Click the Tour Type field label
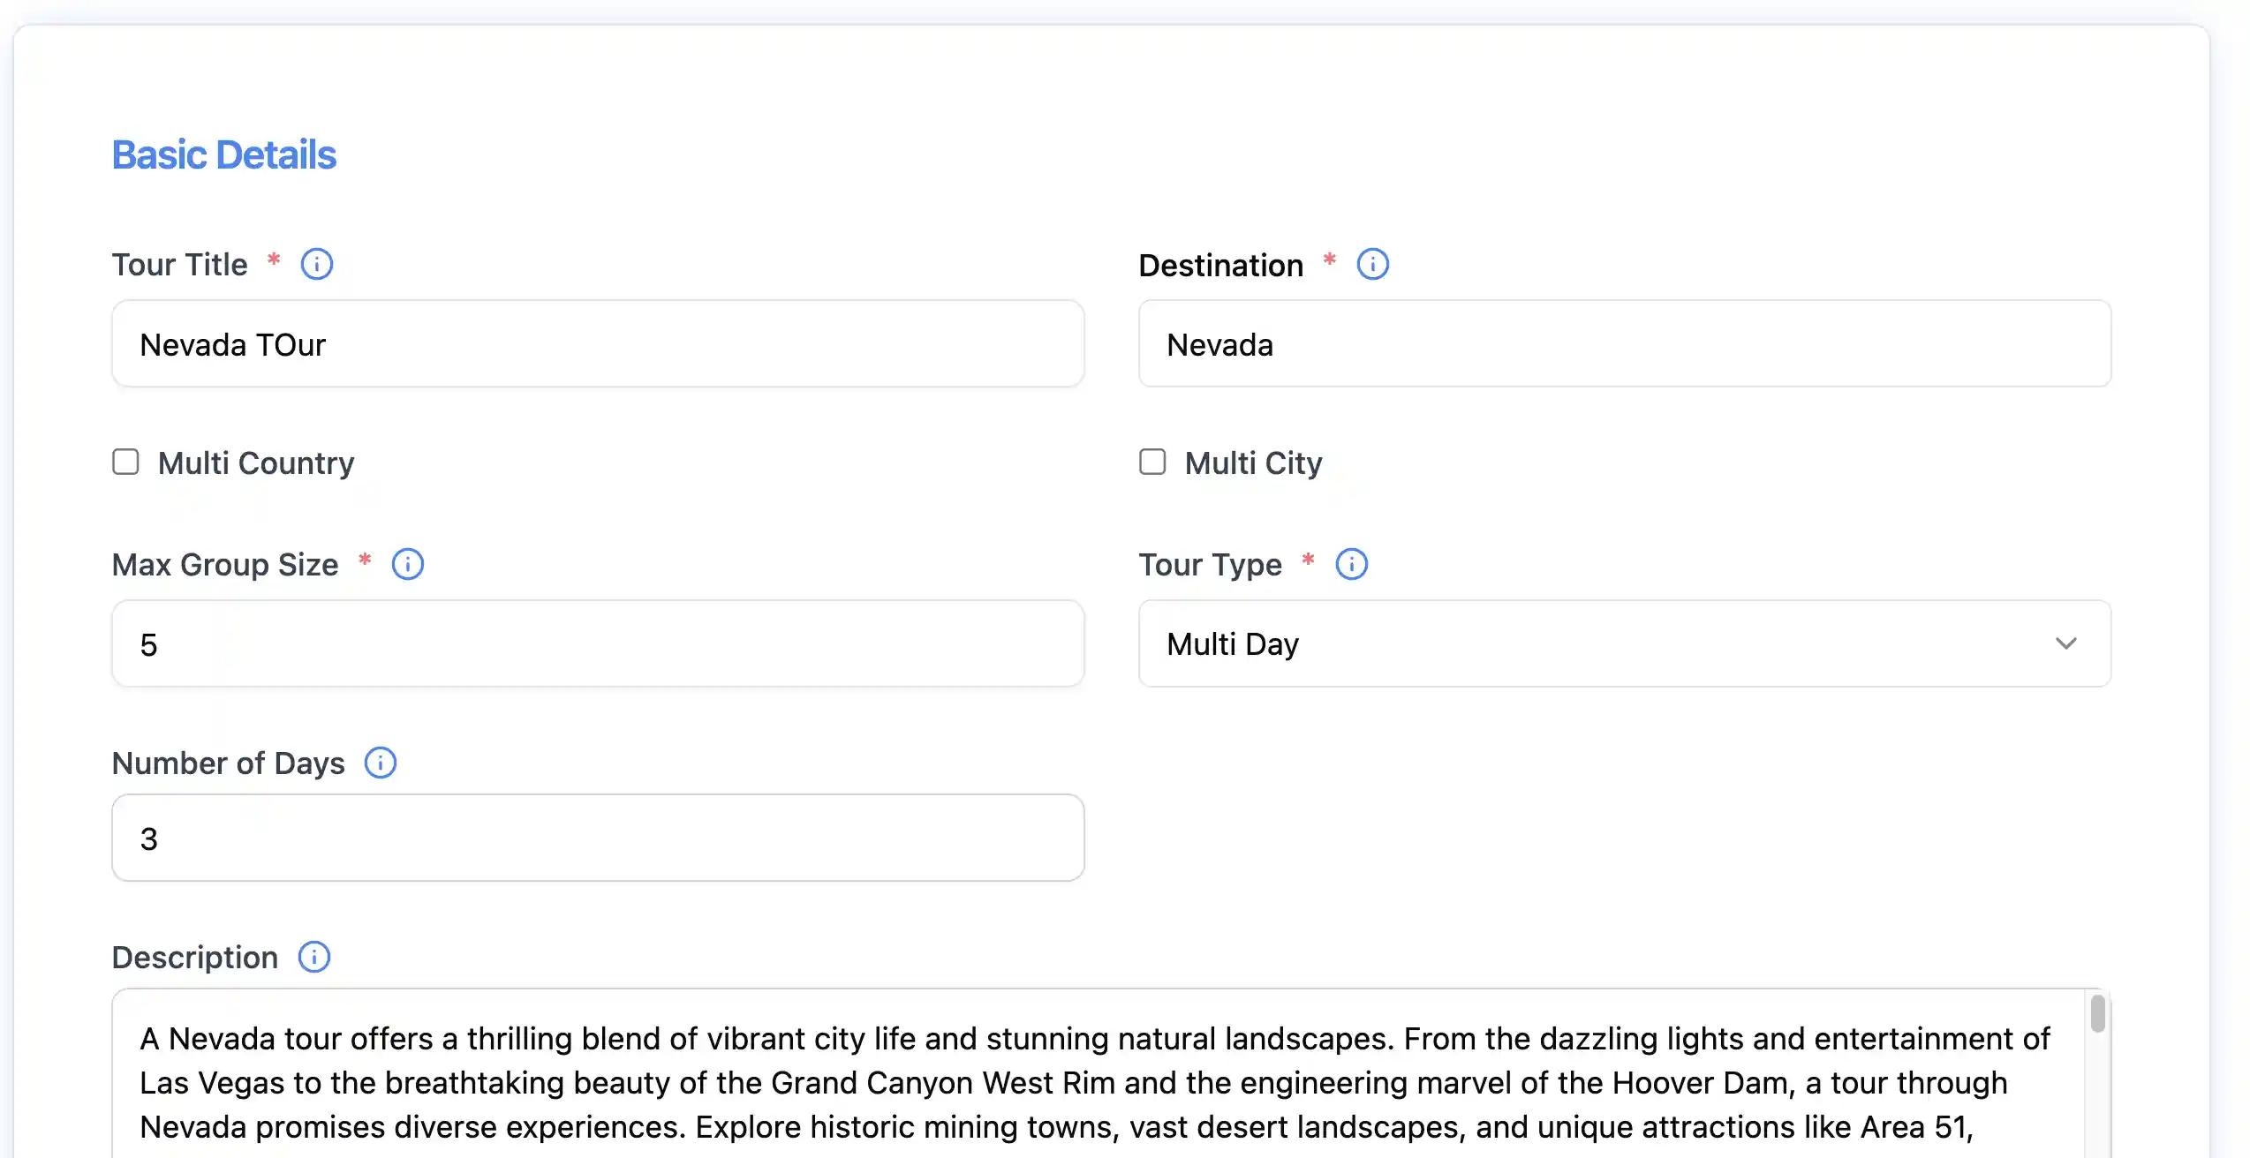Viewport: 2250px width, 1158px height. [x=1209, y=565]
